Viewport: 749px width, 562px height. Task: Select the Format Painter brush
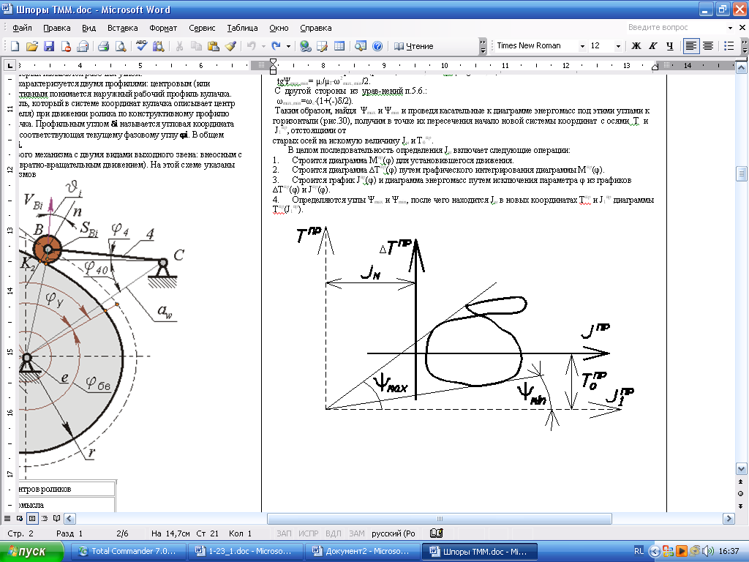pyautogui.click(x=230, y=46)
